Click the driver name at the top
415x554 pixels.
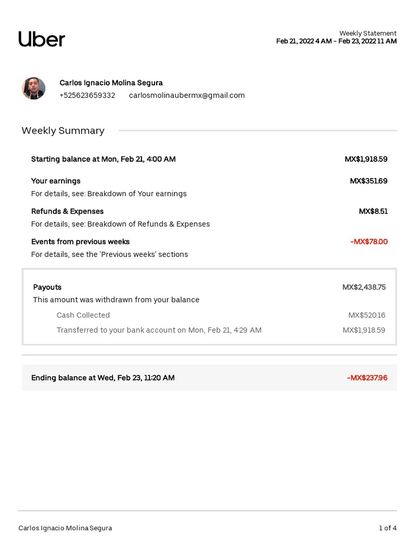[x=111, y=83]
